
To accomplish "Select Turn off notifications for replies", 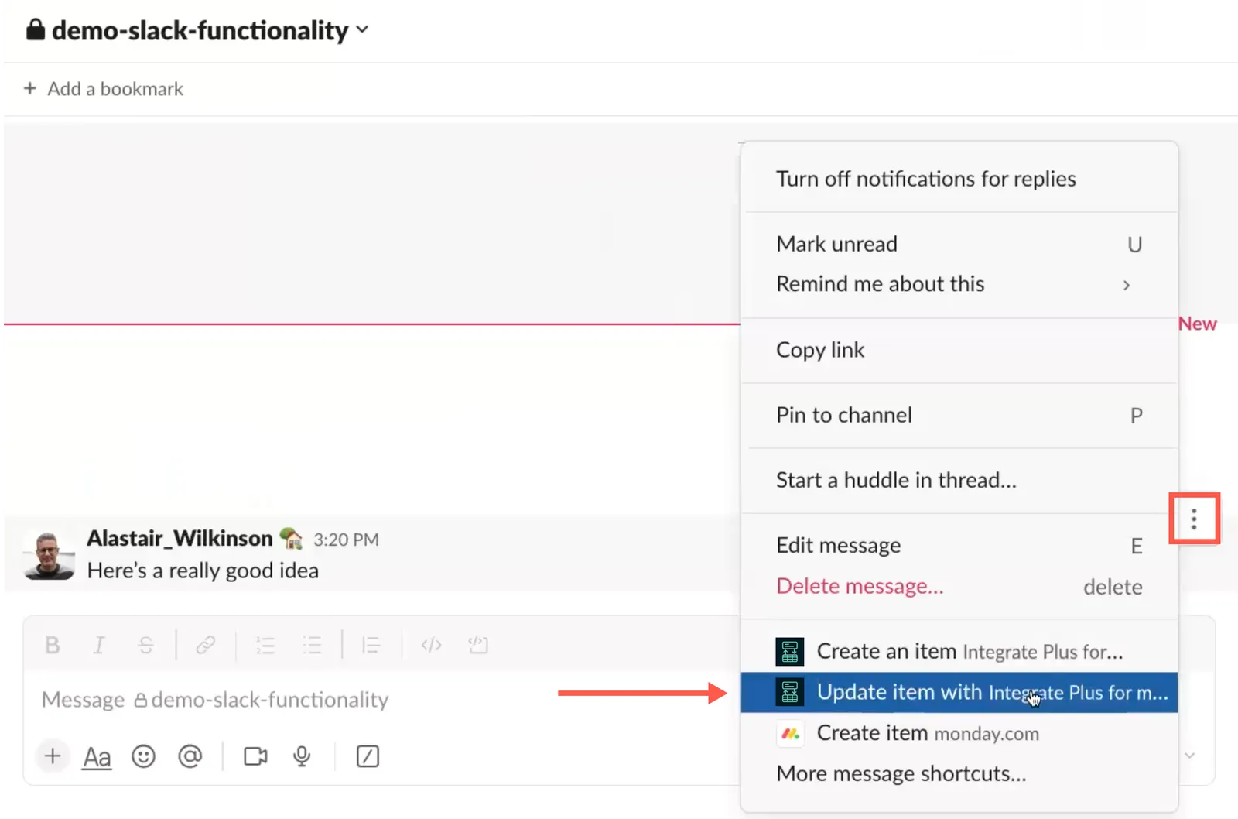I will click(x=959, y=179).
